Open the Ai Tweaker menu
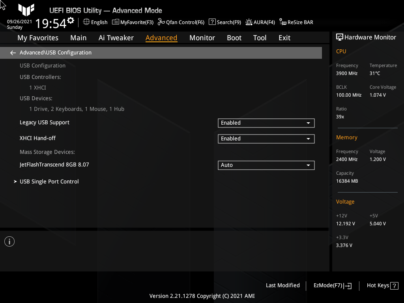 coord(116,37)
